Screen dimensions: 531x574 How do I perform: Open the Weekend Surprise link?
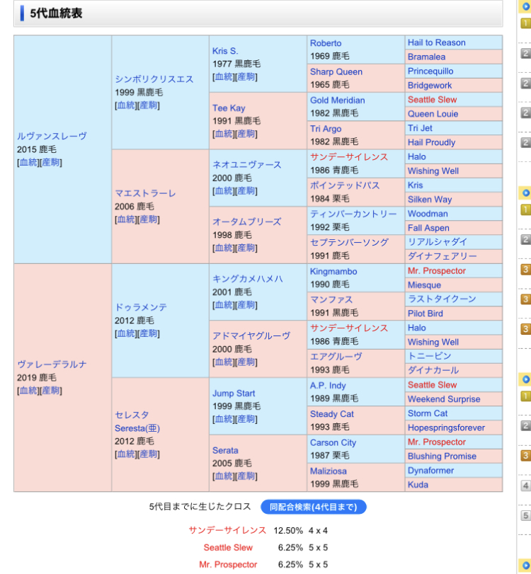(444, 399)
